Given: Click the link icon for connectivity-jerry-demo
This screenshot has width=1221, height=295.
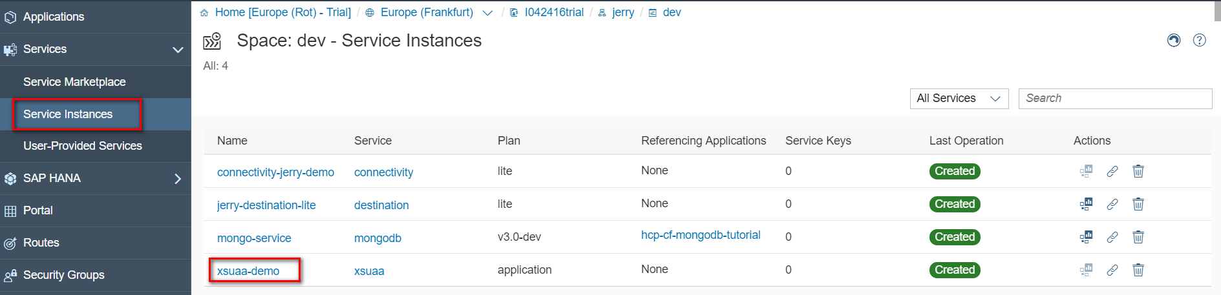Looking at the screenshot, I should 1112,171.
